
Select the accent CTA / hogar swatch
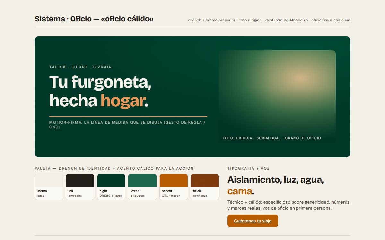click(174, 187)
